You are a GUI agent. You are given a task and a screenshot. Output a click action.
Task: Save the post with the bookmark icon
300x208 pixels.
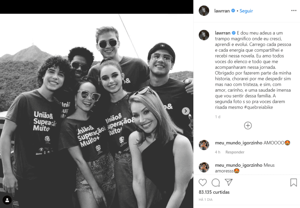click(x=294, y=183)
